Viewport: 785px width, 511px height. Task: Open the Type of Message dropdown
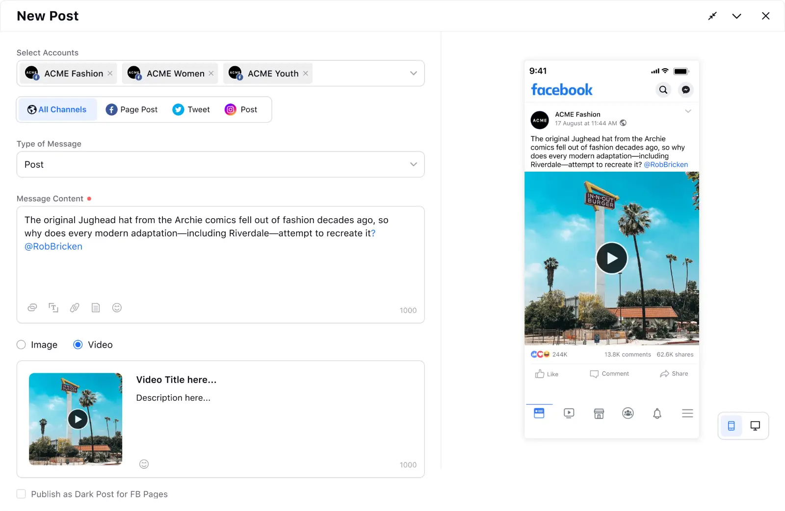pyautogui.click(x=413, y=164)
